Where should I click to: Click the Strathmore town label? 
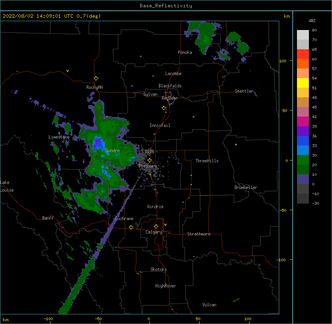pos(199,234)
